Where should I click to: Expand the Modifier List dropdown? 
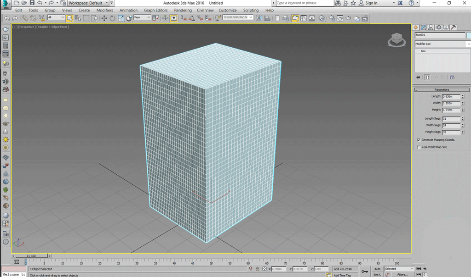[x=442, y=44]
